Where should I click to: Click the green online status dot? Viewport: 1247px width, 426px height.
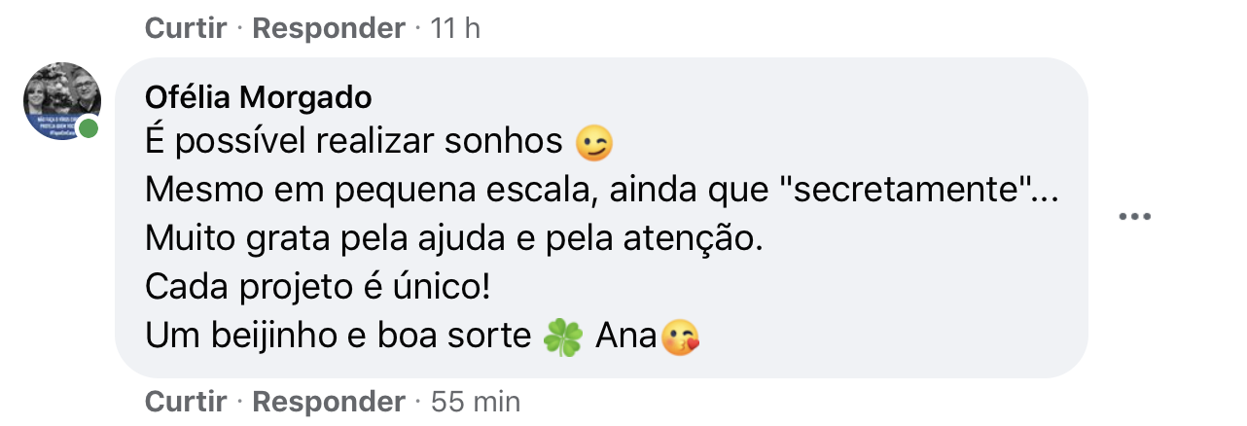(x=89, y=128)
